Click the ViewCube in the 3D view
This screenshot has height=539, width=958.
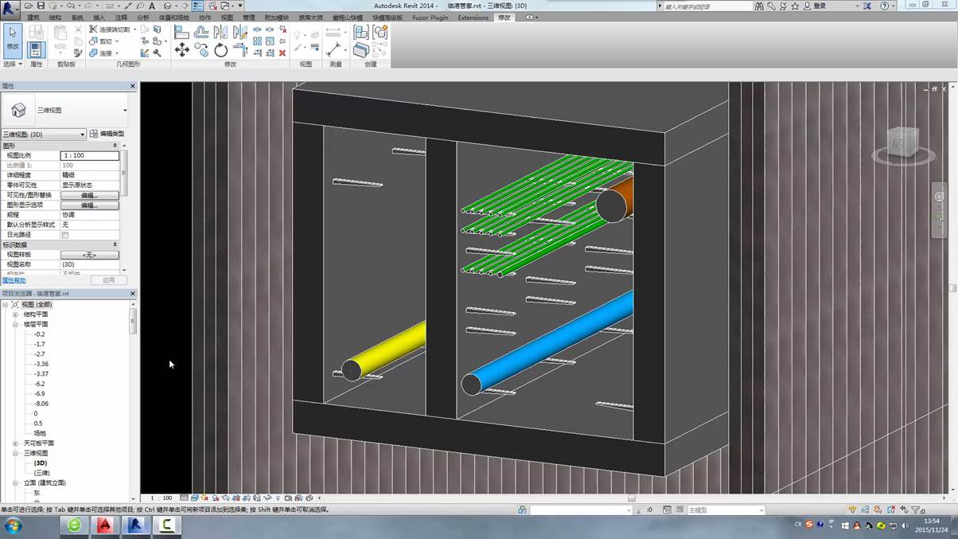(902, 143)
